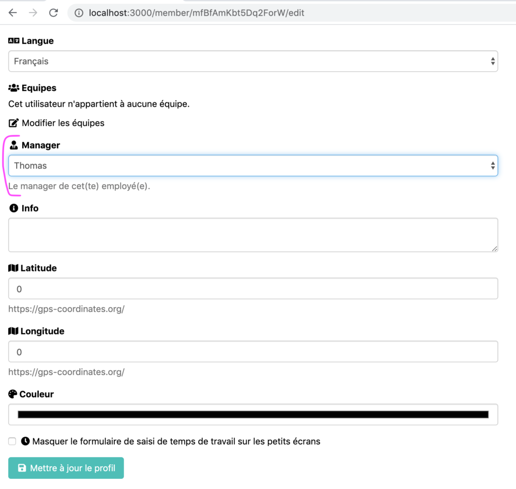Click the browser back arrow
516x489 pixels.
pyautogui.click(x=13, y=13)
